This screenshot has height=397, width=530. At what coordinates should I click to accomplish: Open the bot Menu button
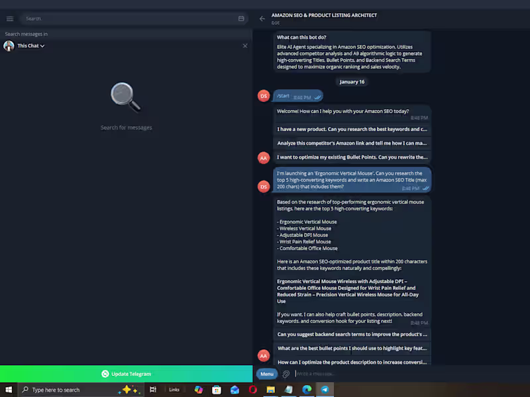coord(267,374)
